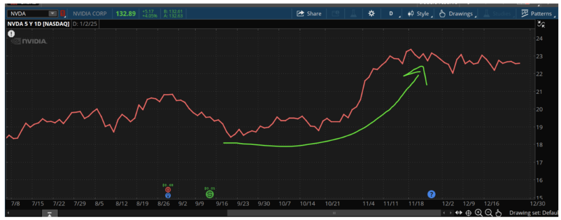Click the zoom in magnifier icon

point(479,213)
